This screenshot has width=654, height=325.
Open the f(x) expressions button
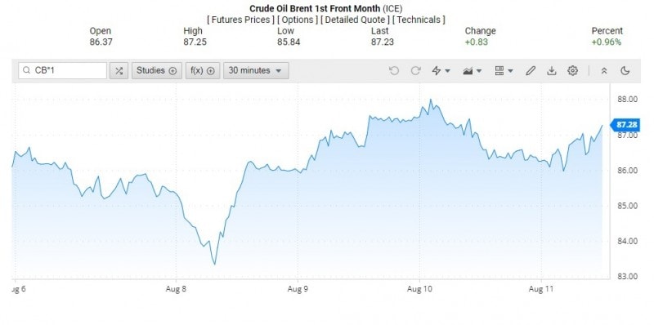click(203, 71)
